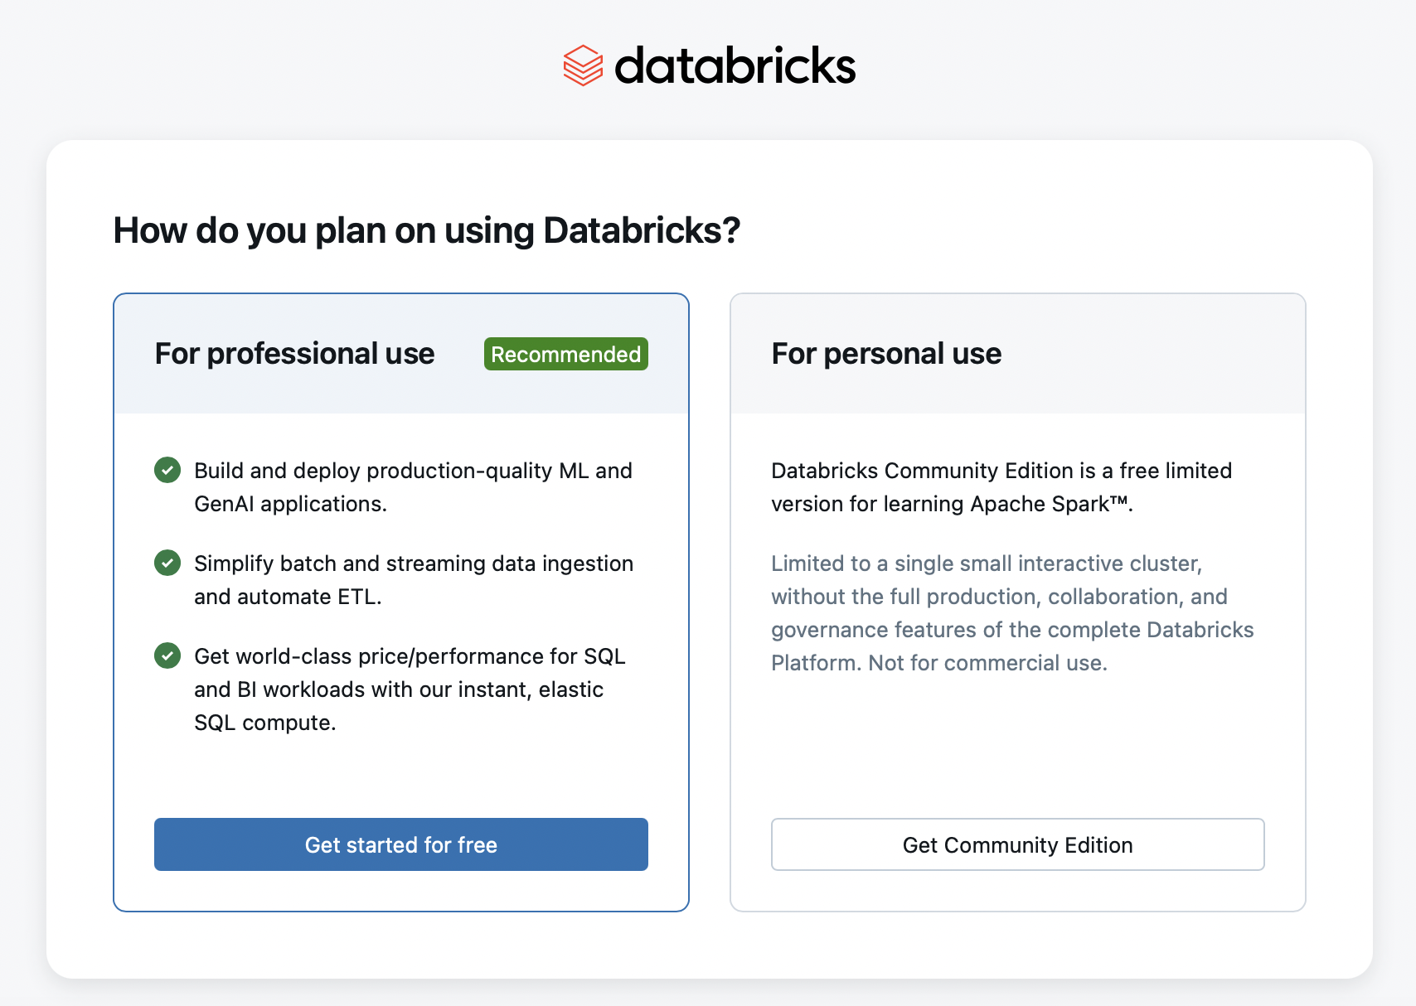Click the checkmark beside SQL and BI workloads
Image resolution: width=1416 pixels, height=1006 pixels.
167,655
